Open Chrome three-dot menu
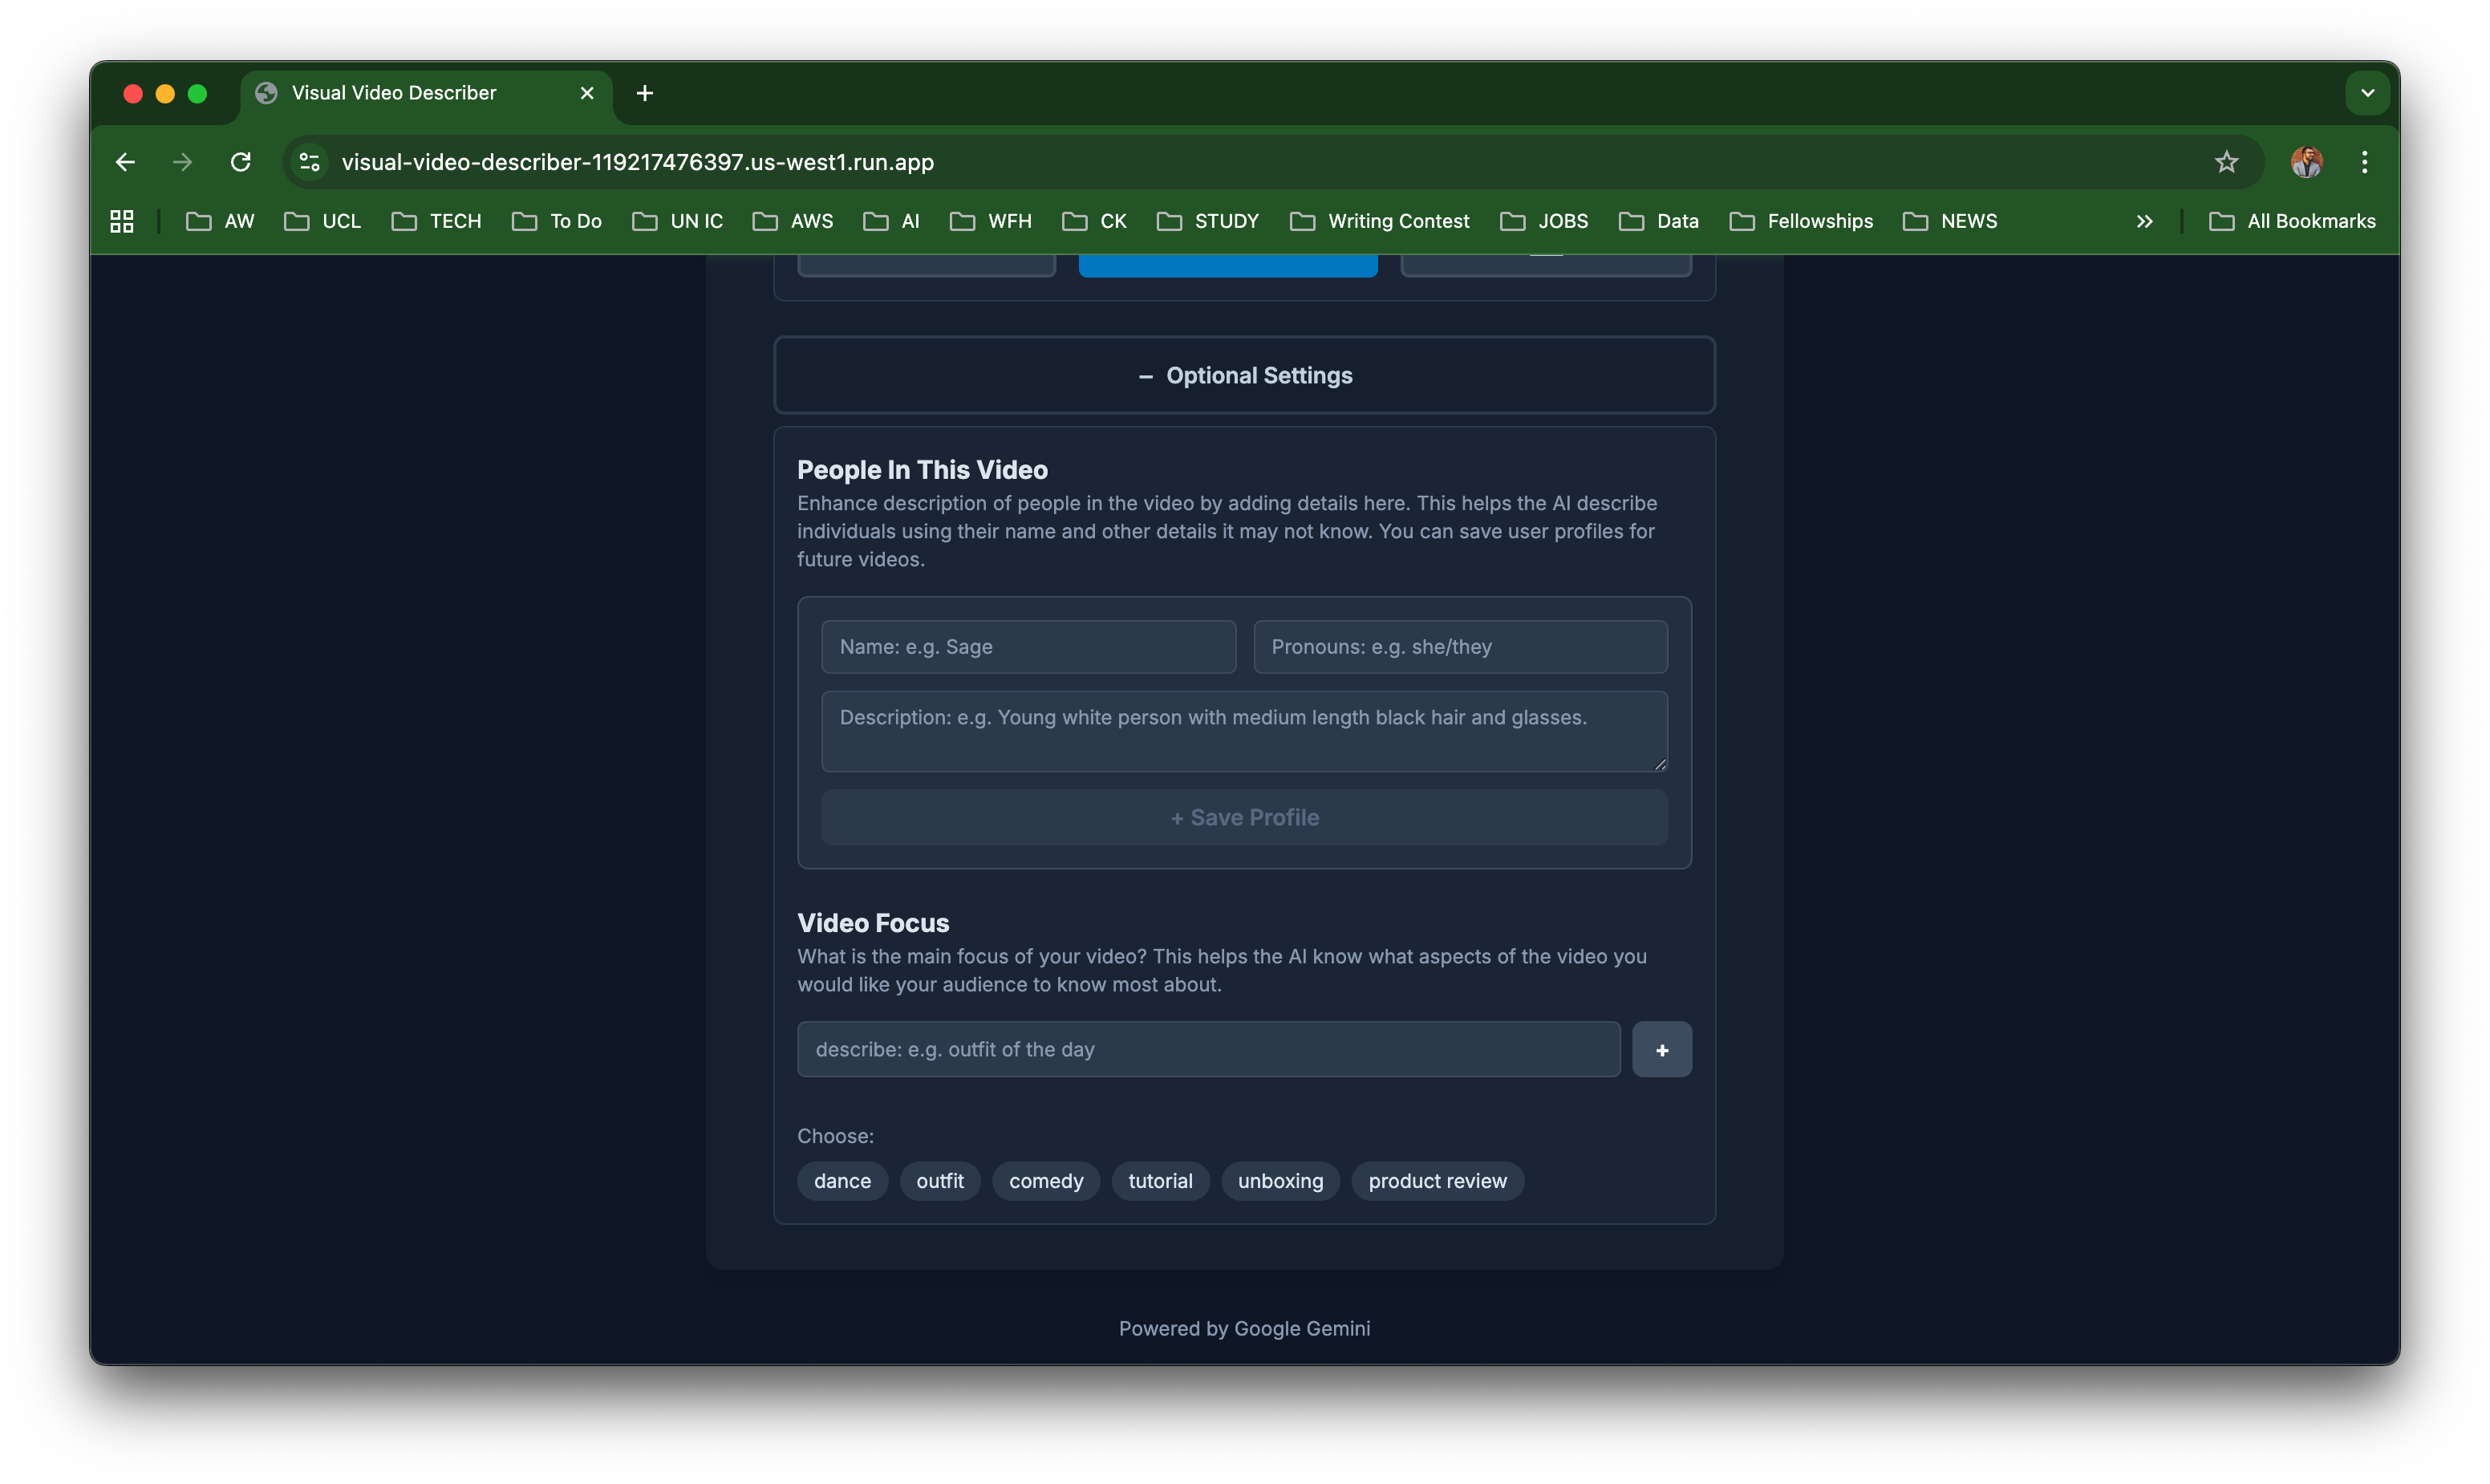Viewport: 2490px width, 1484px height. (2364, 162)
